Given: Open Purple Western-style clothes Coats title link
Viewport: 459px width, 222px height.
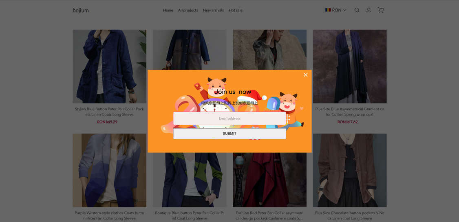Looking at the screenshot, I should point(110,215).
